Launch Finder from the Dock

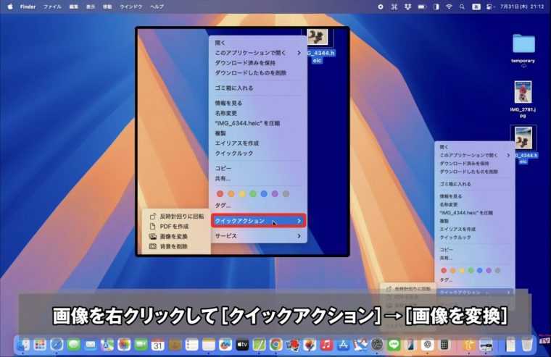pos(23,345)
